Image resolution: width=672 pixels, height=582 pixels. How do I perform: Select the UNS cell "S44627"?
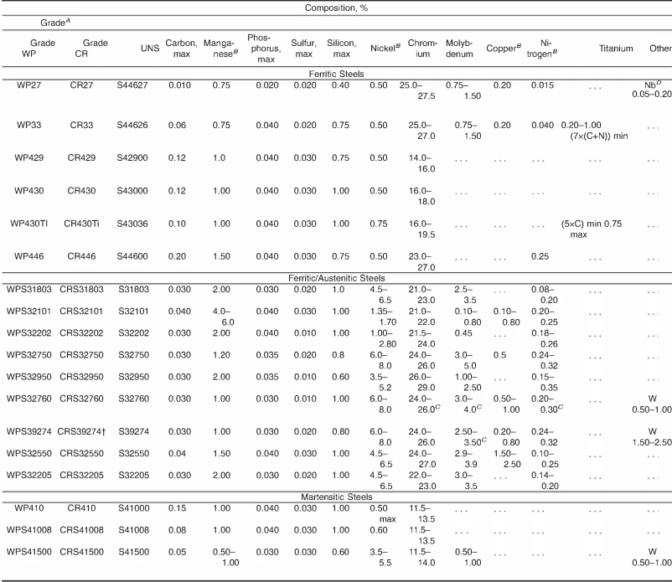point(132,85)
